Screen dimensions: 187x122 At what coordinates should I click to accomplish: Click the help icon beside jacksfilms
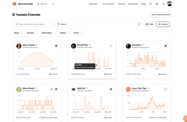pyautogui.click(x=143, y=45)
